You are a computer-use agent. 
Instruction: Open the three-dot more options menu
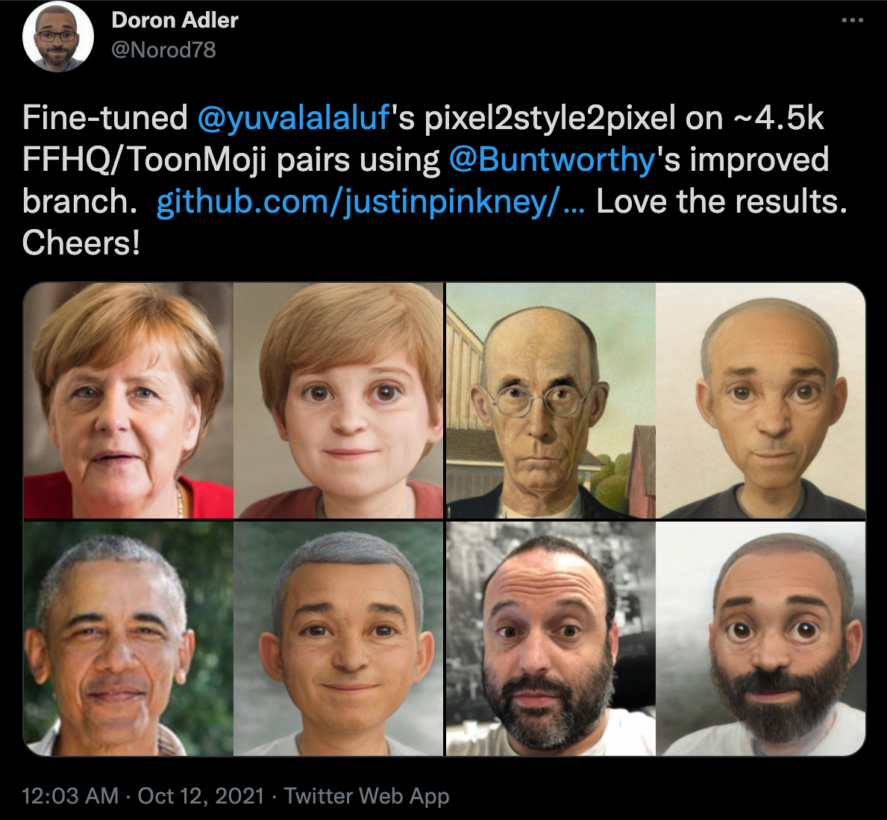coord(852,20)
